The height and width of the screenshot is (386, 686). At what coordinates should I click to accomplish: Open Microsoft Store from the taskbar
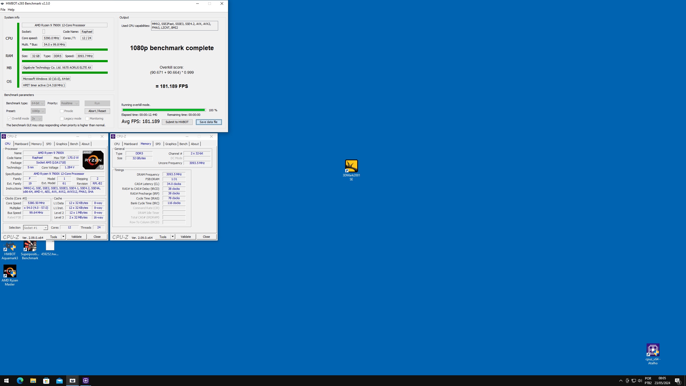[46, 380]
